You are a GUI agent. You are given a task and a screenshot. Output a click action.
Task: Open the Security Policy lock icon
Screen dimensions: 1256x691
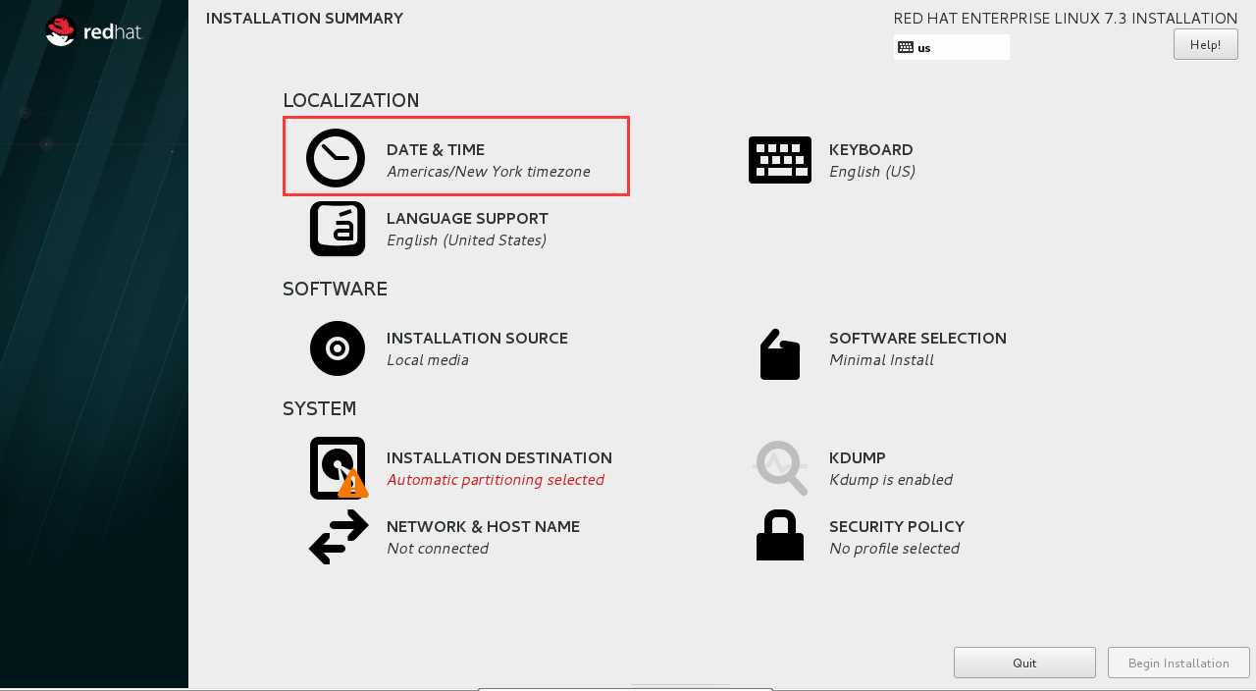click(780, 536)
